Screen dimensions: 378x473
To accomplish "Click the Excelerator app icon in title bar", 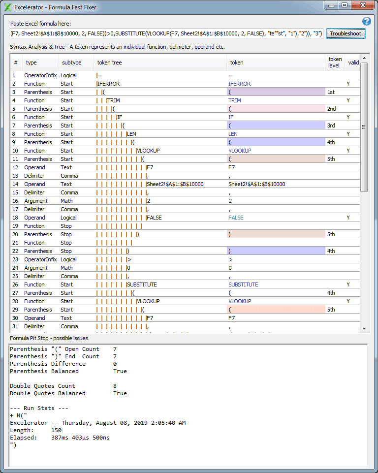I will (x=7, y=7).
